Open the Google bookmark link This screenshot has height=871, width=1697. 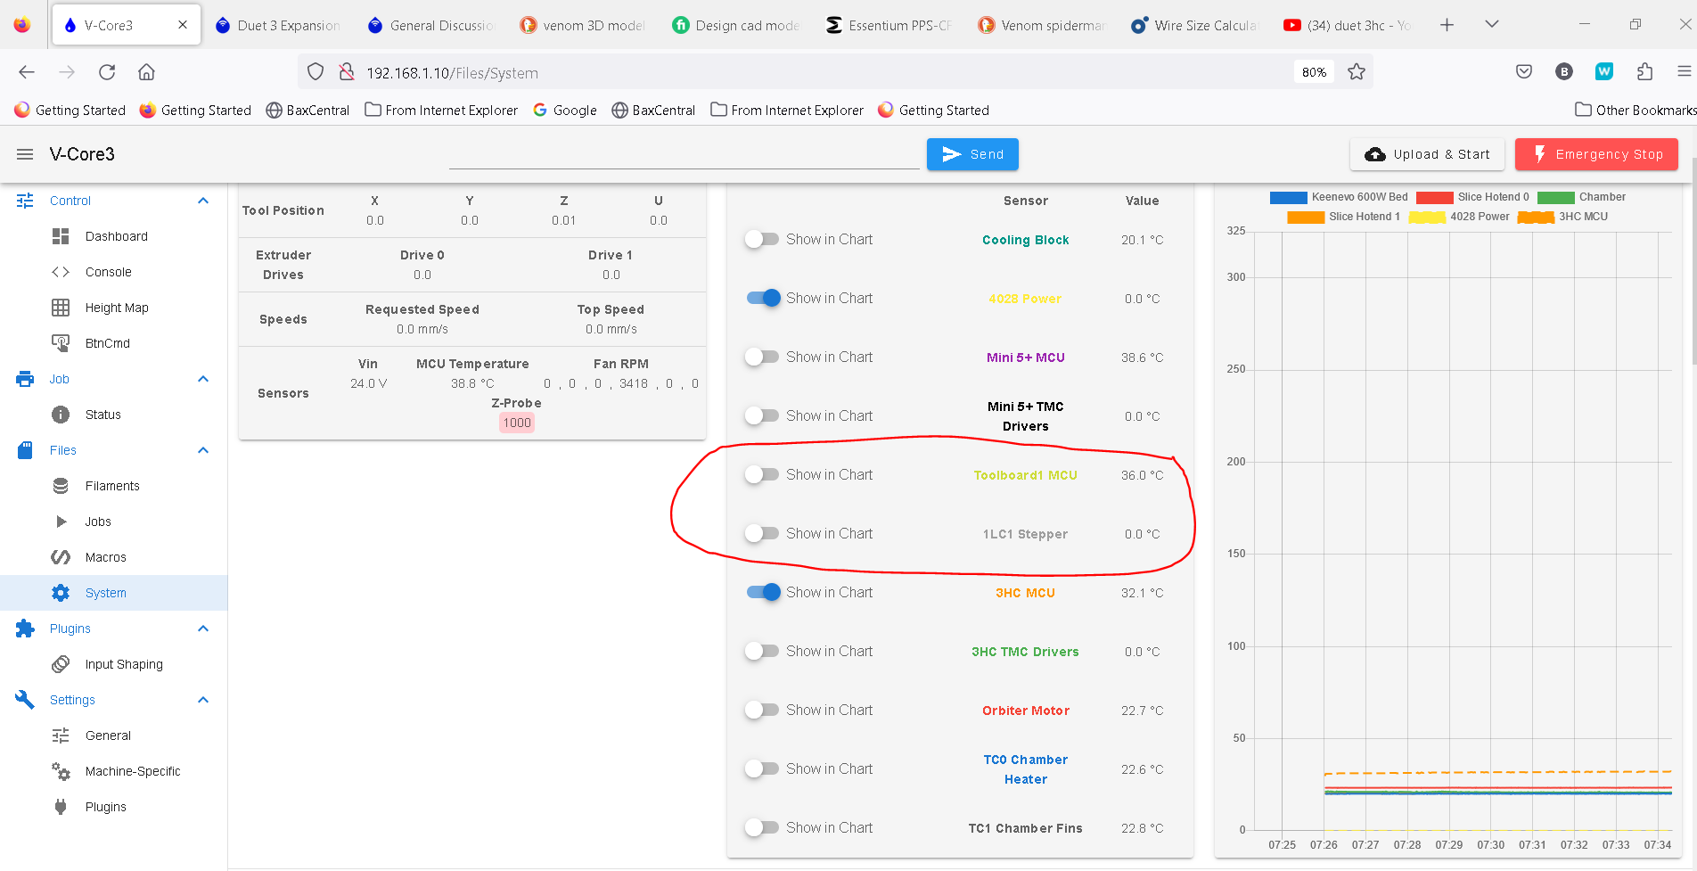564,110
